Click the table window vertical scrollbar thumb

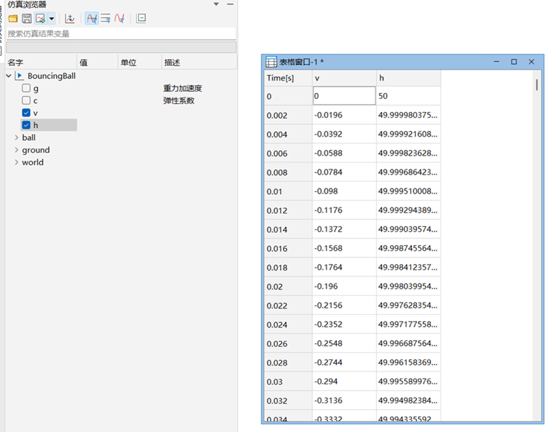coord(537,85)
